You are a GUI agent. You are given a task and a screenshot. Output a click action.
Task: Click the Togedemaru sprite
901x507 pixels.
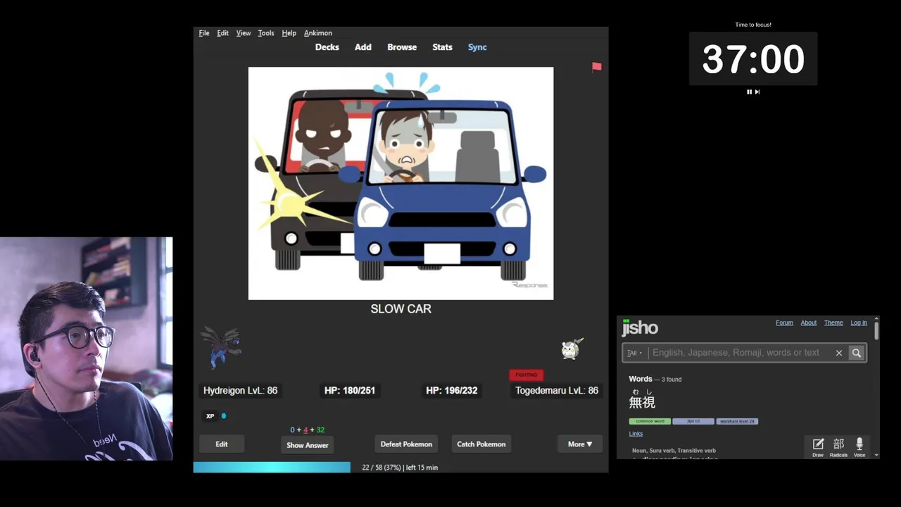572,349
